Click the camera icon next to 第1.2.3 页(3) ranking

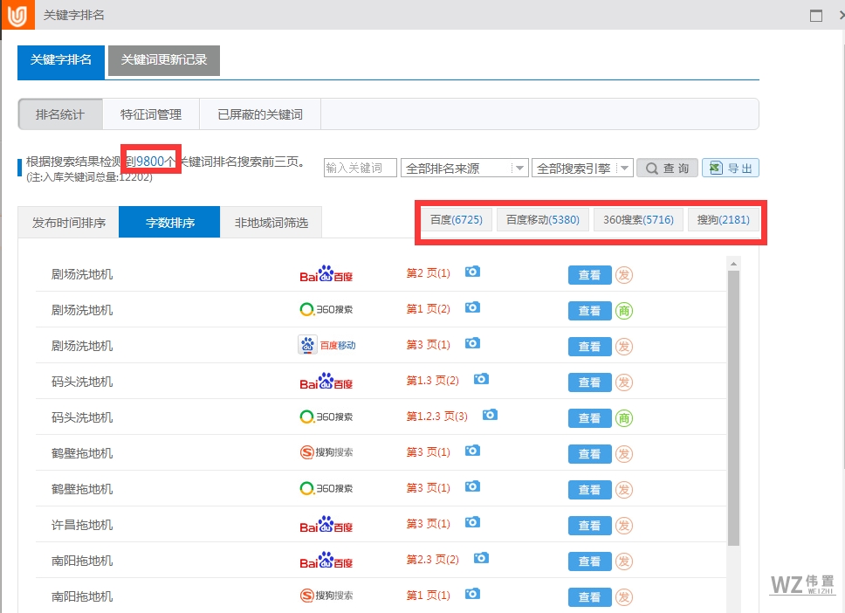click(x=490, y=416)
